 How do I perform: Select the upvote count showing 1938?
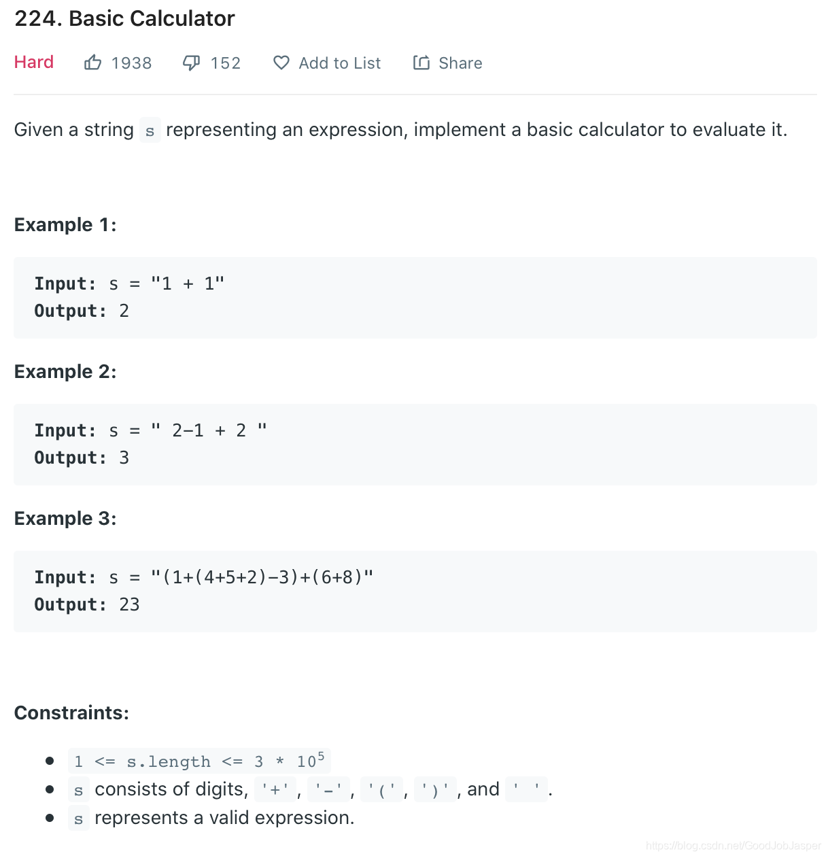point(131,63)
